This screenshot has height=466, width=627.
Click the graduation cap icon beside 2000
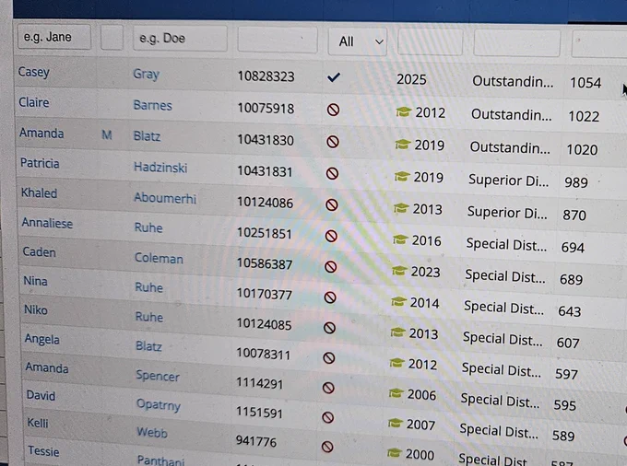pyautogui.click(x=395, y=453)
